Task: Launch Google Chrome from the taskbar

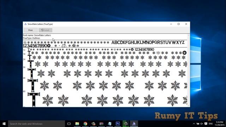Action: (85, 124)
